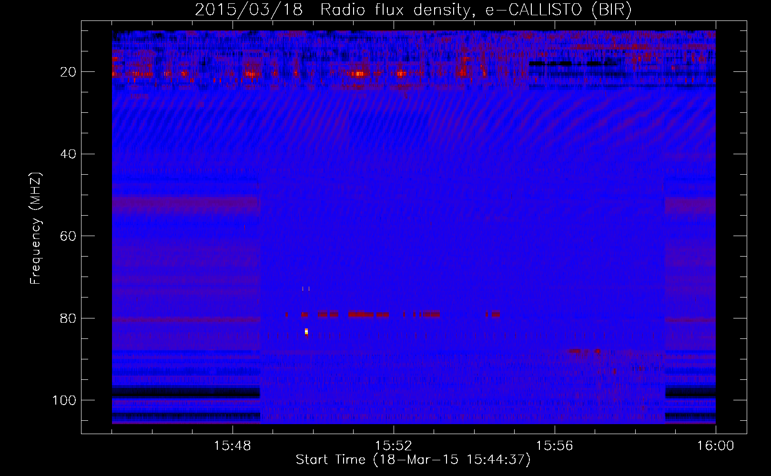
Task: Select the 40 MHz frequency tick label
Action: (68, 154)
